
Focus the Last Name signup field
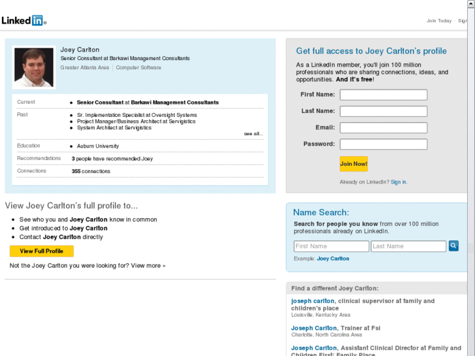tap(384, 111)
